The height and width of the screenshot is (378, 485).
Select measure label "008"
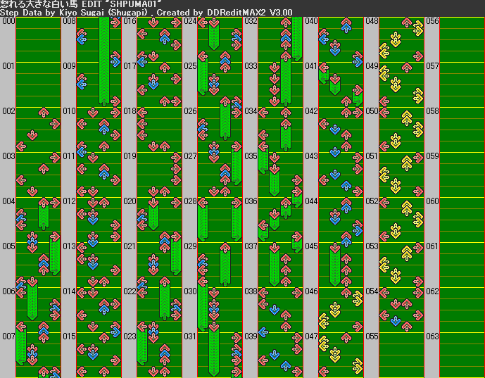click(x=69, y=21)
